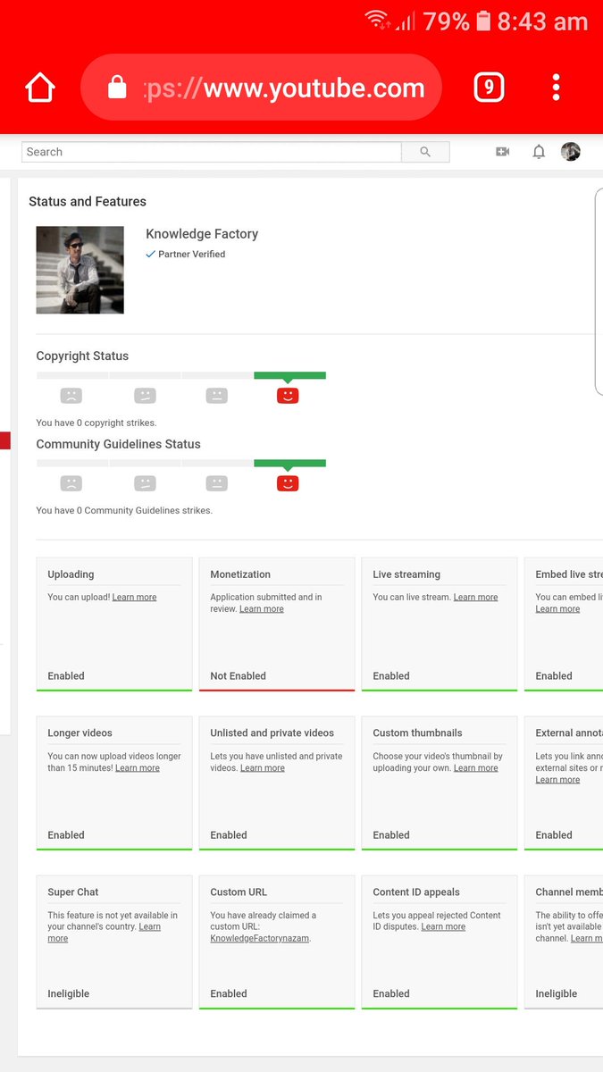Click the green Copyright Status progress bar
Image resolution: width=603 pixels, height=1072 pixels.
click(x=289, y=375)
